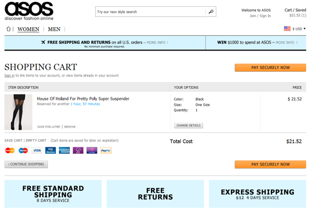Click the Visa Electron card icon
This screenshot has height=212, width=312.
50,151
